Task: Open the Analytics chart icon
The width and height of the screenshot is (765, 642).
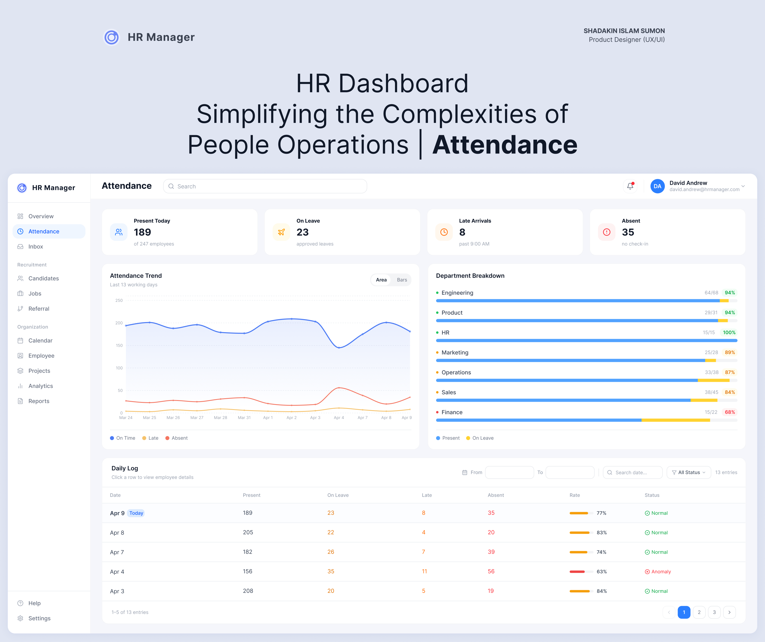Action: click(x=20, y=386)
